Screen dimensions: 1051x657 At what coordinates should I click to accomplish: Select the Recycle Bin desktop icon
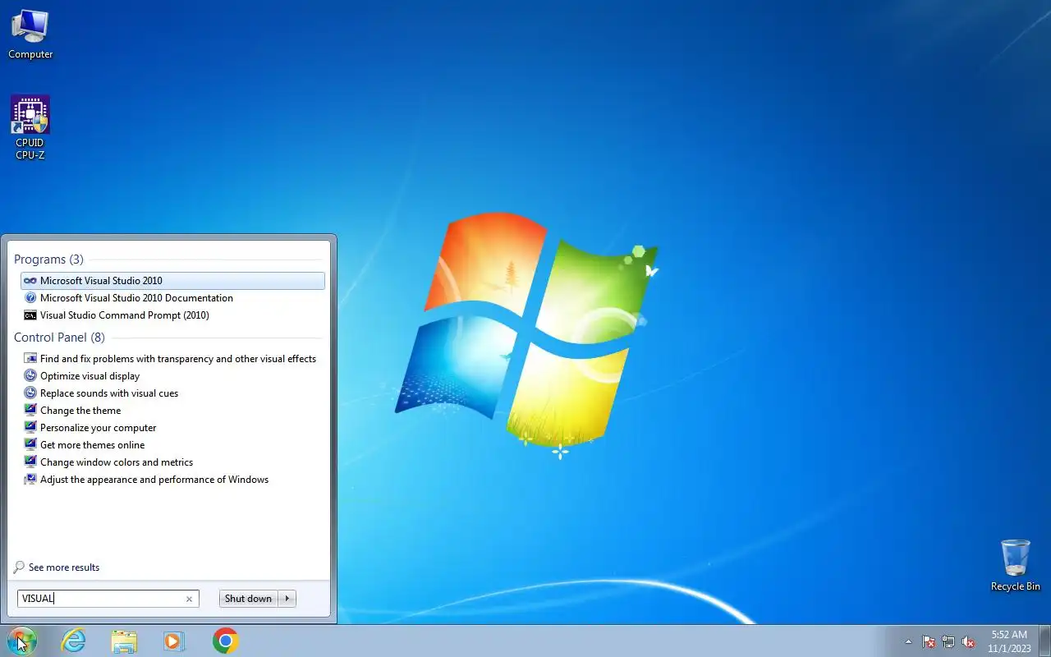(1016, 565)
